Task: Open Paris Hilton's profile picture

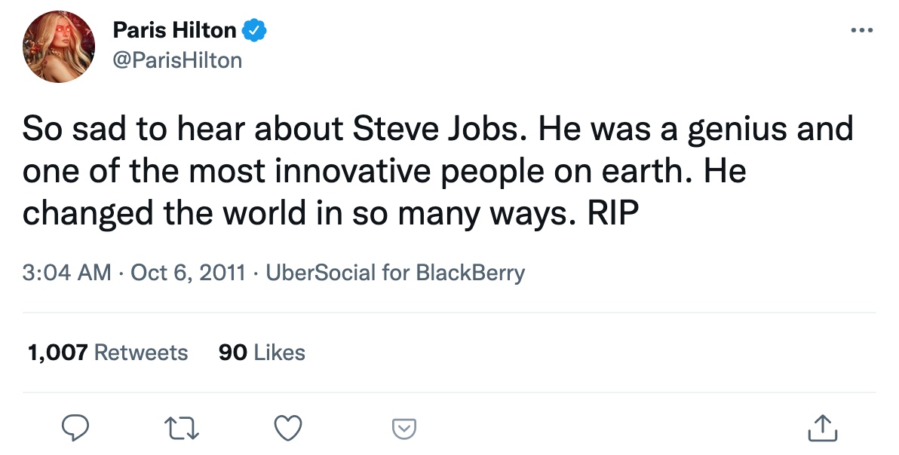Action: click(59, 46)
